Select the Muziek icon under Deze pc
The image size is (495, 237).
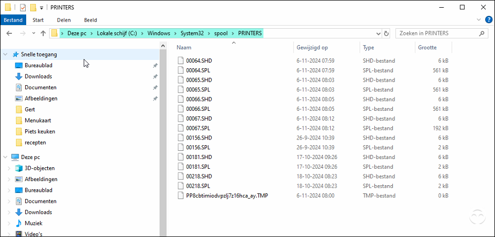[x=19, y=223]
